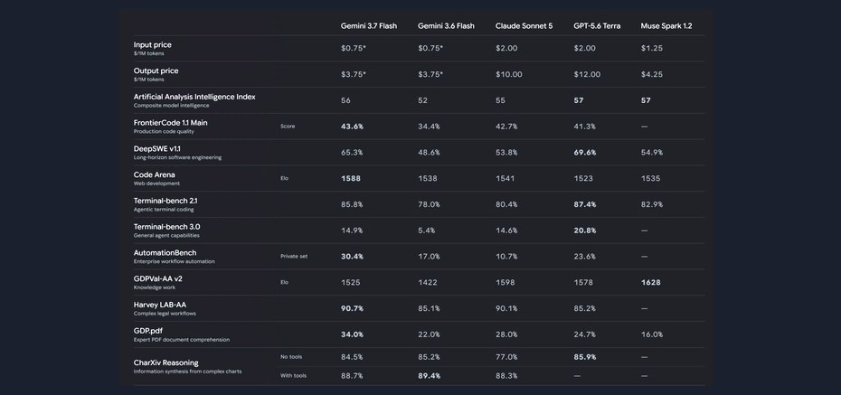Viewport: 841px width, 395px height.
Task: Click FrontierCode score 42.7%
Action: click(506, 127)
